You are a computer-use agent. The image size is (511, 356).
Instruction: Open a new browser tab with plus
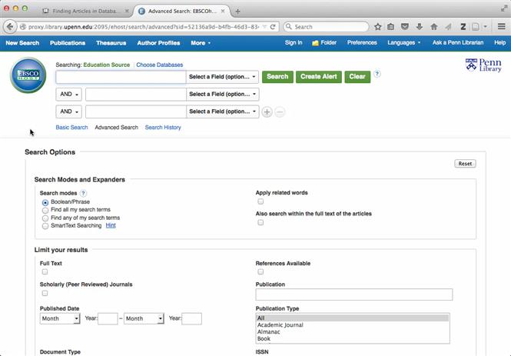[237, 12]
